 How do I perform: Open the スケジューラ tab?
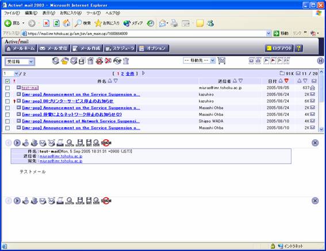pos(120,48)
